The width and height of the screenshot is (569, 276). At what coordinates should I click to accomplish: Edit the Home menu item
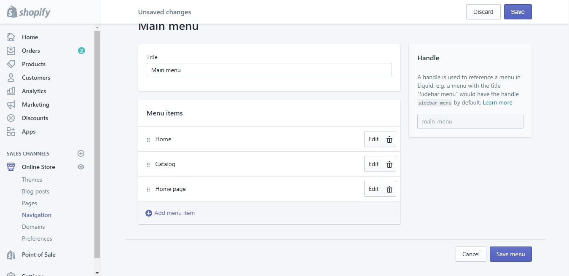click(x=373, y=139)
